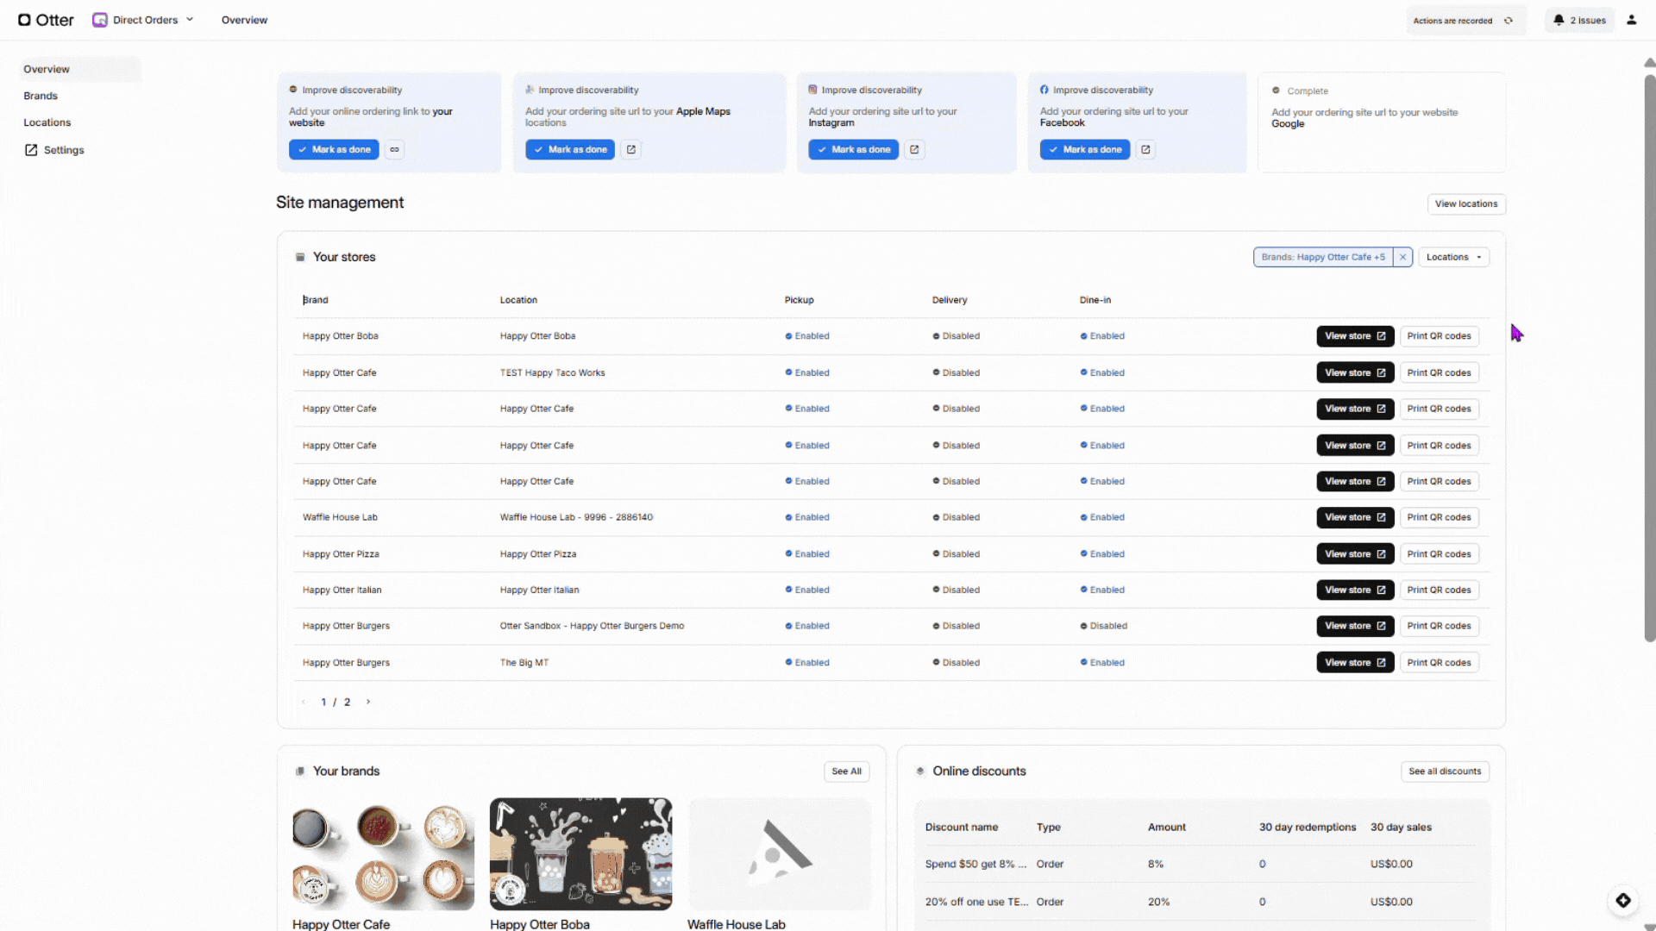Image resolution: width=1656 pixels, height=931 pixels.
Task: Click the Spend $50 get 8% discount row
Action: (x=1202, y=864)
